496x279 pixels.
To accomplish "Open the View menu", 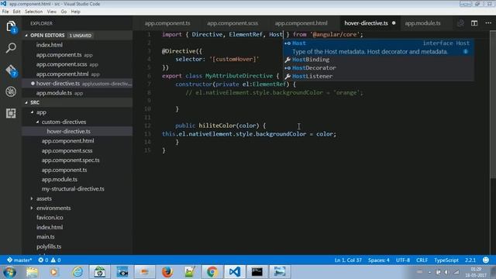I will pyautogui.click(x=52, y=12).
